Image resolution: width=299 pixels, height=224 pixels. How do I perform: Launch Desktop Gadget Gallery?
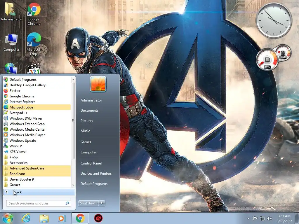(37, 85)
